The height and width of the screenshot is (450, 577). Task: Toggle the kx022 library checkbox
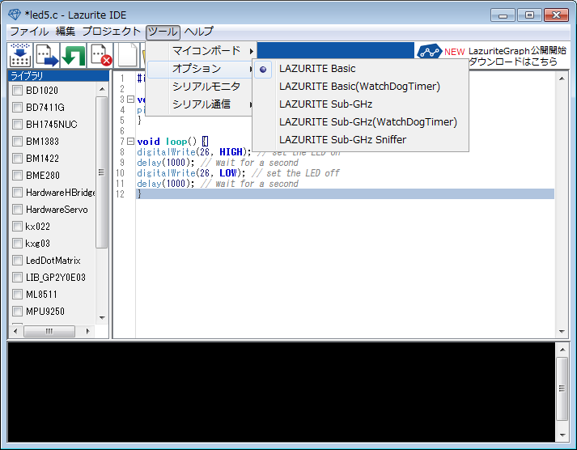click(17, 227)
